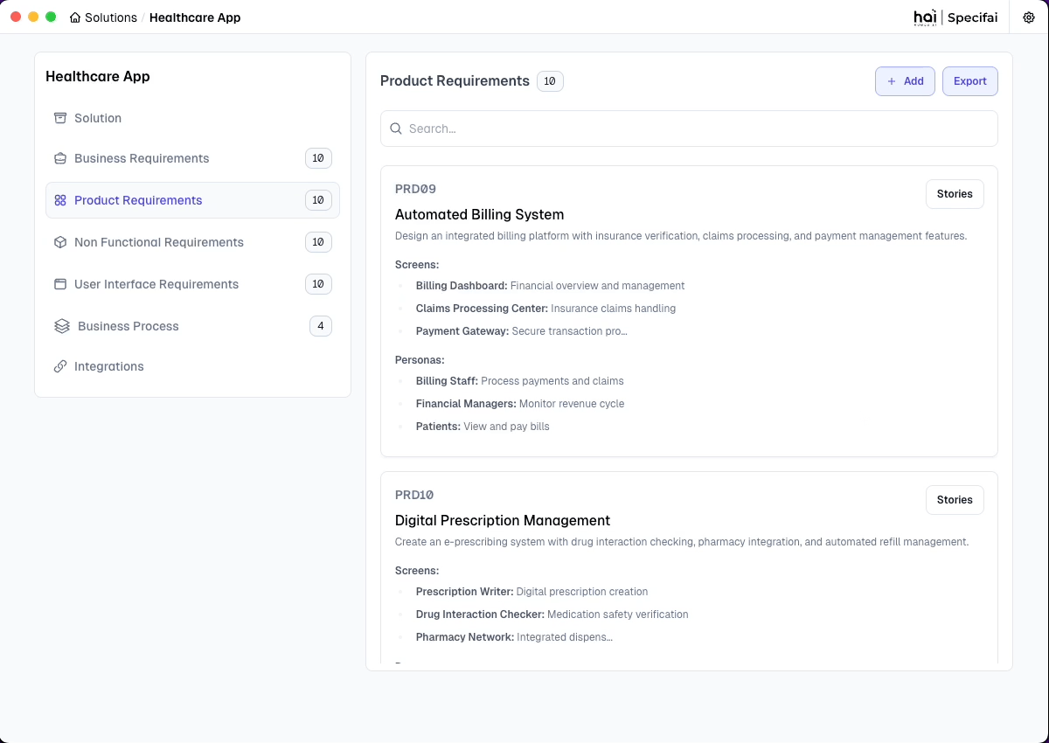
Task: Open User Interface Requirements
Action: pyautogui.click(x=192, y=284)
